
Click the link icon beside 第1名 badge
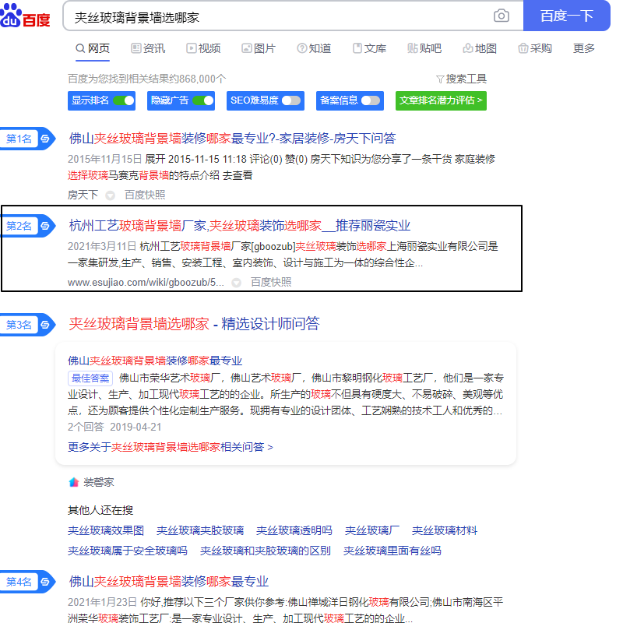click(45, 139)
